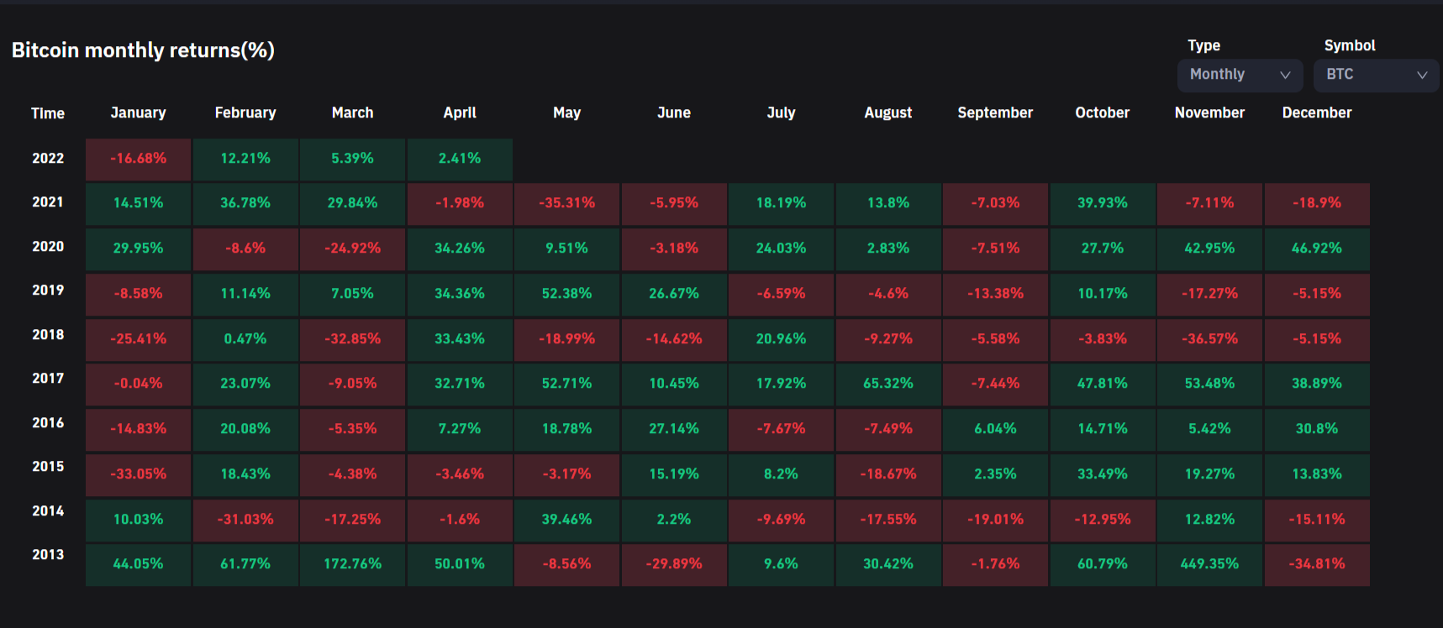Click the Bitcoin monthly returns(%) title
The height and width of the screenshot is (628, 1443).
pos(143,50)
